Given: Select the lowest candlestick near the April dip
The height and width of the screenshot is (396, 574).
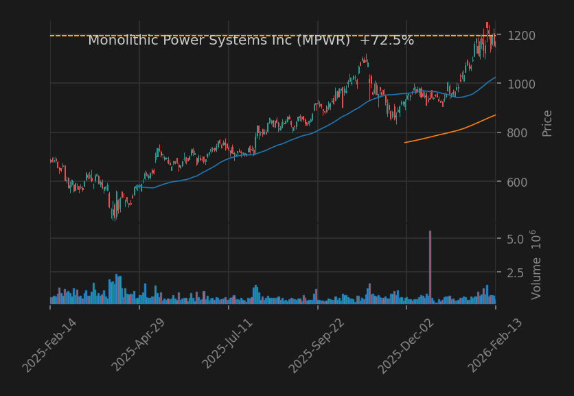Looking at the screenshot, I should [x=113, y=213].
